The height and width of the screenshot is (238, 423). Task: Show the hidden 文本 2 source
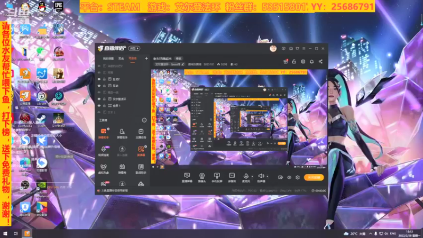[x=99, y=112]
